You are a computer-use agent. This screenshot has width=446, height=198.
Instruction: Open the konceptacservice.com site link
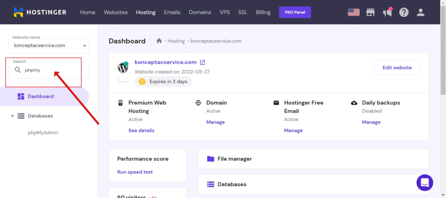[x=166, y=62]
